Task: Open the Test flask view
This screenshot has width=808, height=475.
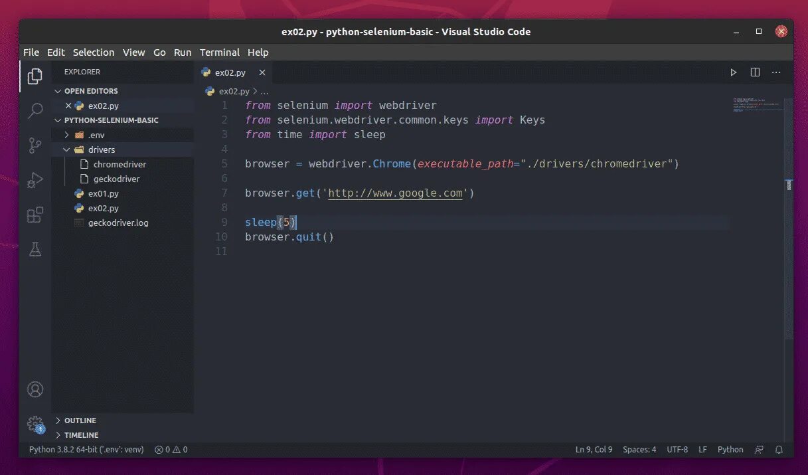Action: coord(35,249)
